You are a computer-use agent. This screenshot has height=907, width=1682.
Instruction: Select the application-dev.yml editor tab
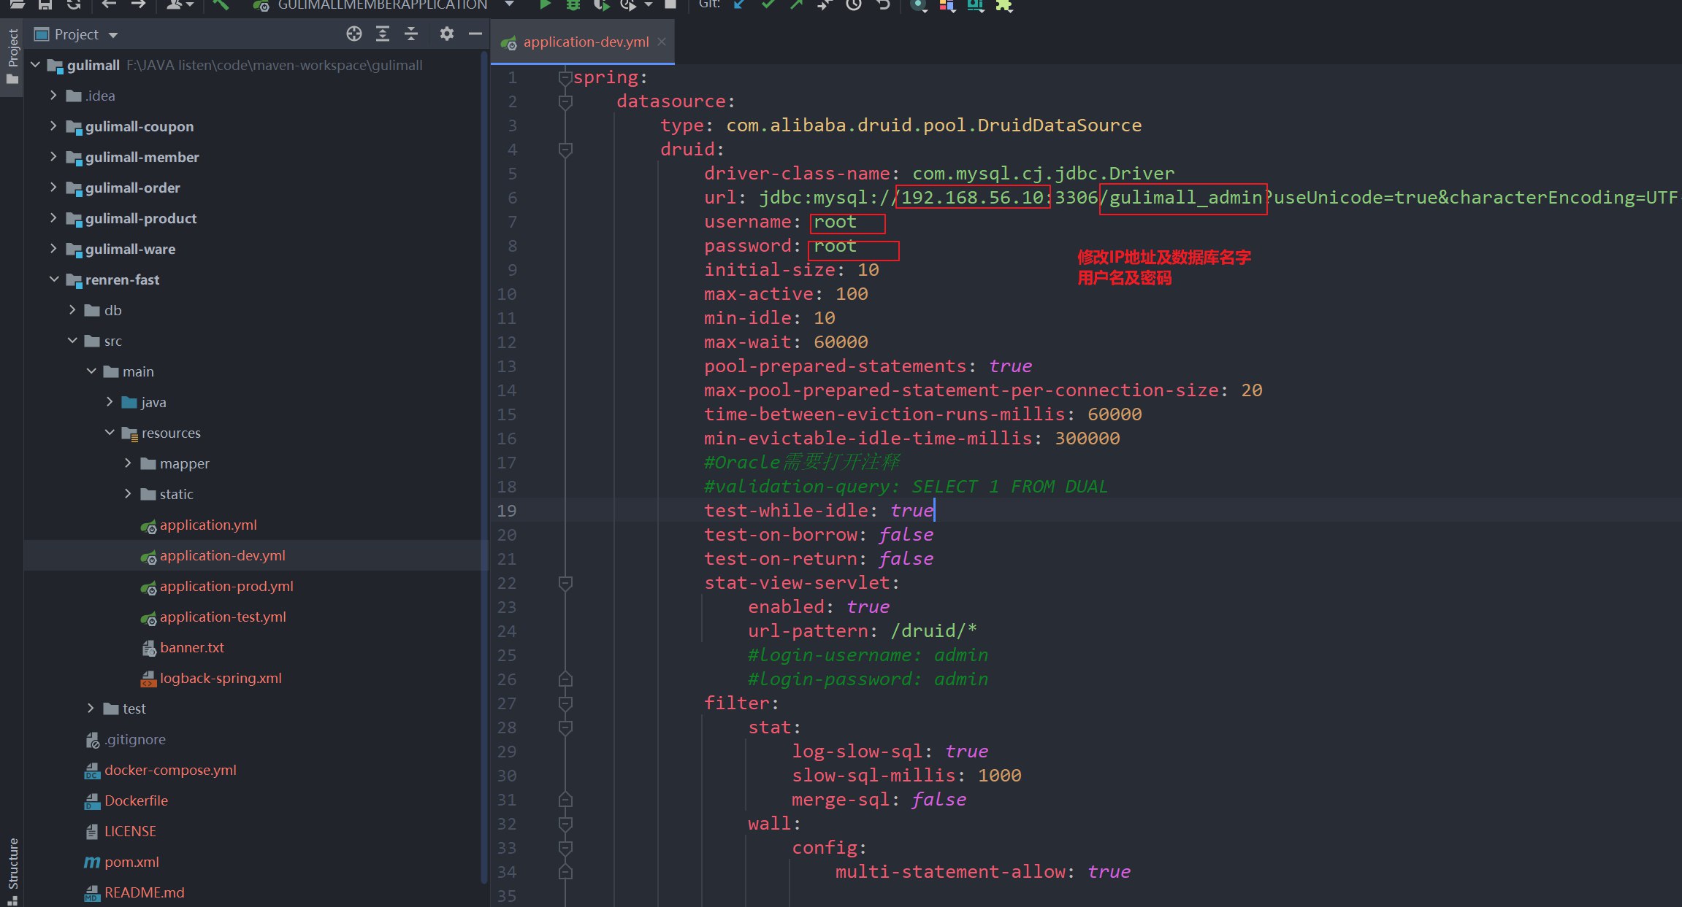584,42
